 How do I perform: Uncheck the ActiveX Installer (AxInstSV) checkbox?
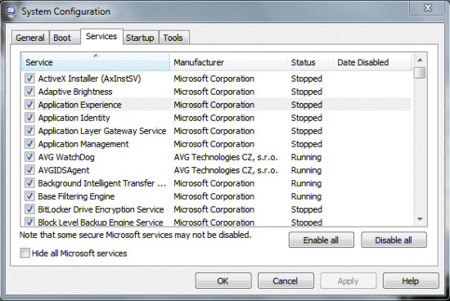29,78
